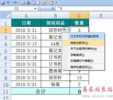Click the error warning diamond icon
Image resolution: width=113 pixels, height=100 pixels.
(x=64, y=29)
